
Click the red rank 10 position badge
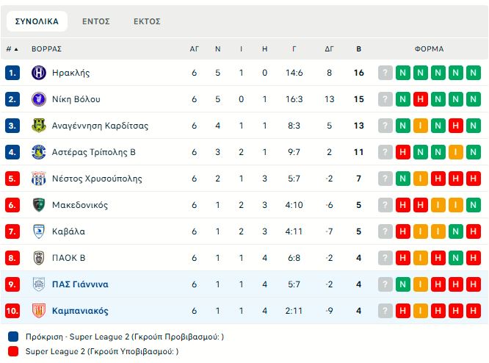click(12, 311)
